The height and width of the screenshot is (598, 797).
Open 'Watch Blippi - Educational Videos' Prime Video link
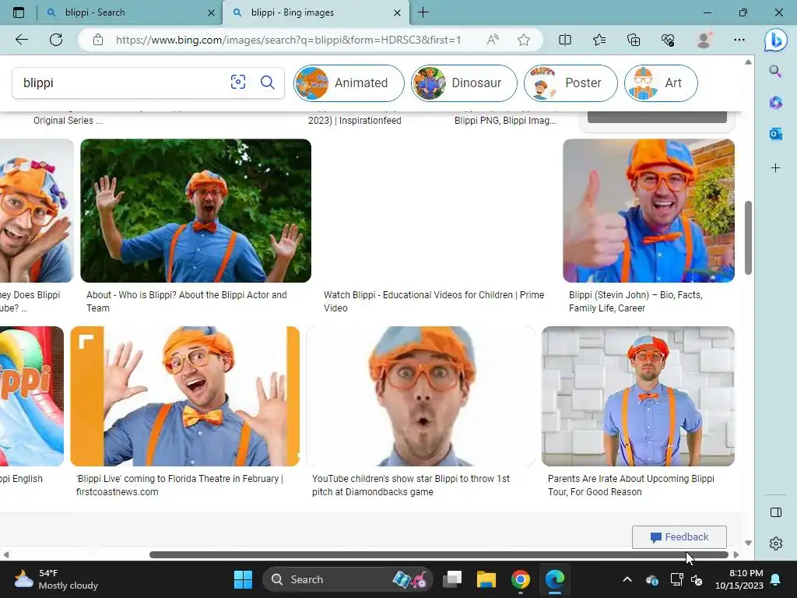click(x=434, y=301)
